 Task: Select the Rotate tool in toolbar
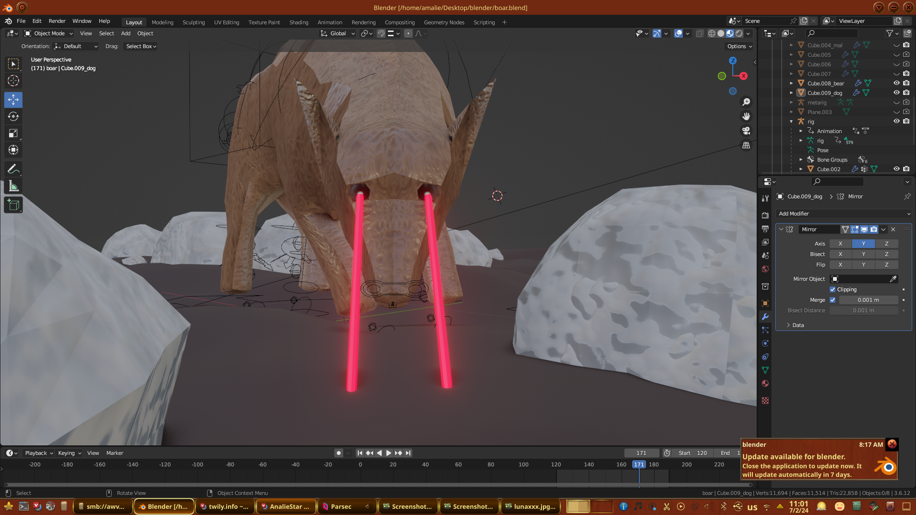(x=13, y=116)
